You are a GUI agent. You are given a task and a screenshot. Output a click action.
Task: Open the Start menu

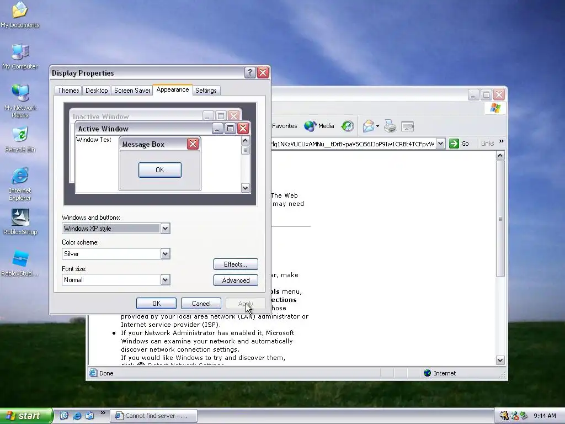(x=26, y=416)
